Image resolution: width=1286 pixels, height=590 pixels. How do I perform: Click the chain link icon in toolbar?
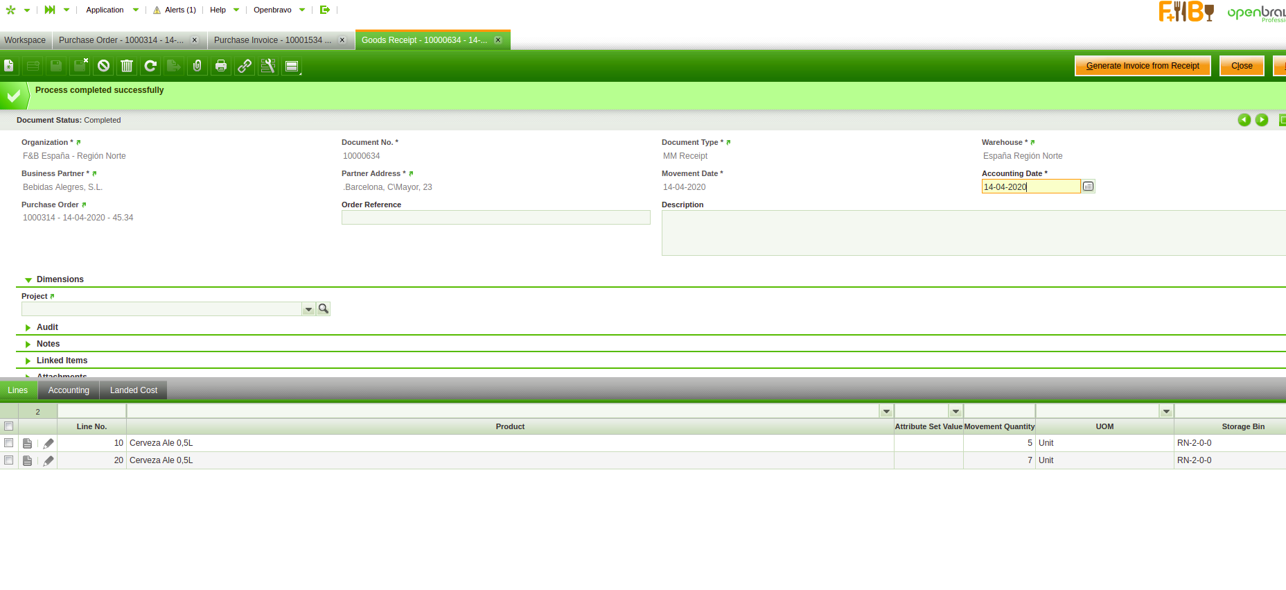coord(245,66)
